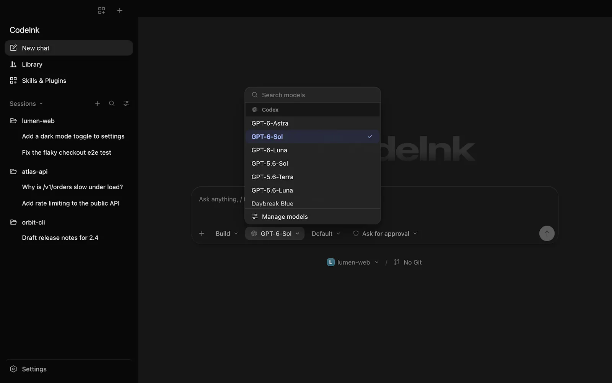Viewport: 612px width, 383px height.
Task: Click the Skills & Plugins grid icon
Action: pos(13,80)
